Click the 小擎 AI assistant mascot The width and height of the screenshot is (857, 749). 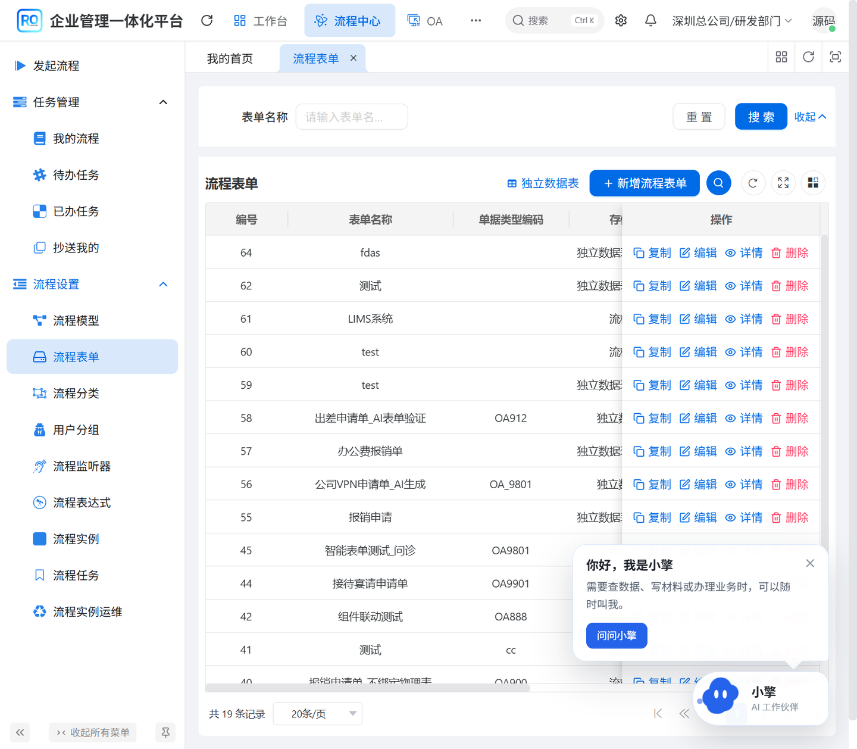[x=720, y=695]
